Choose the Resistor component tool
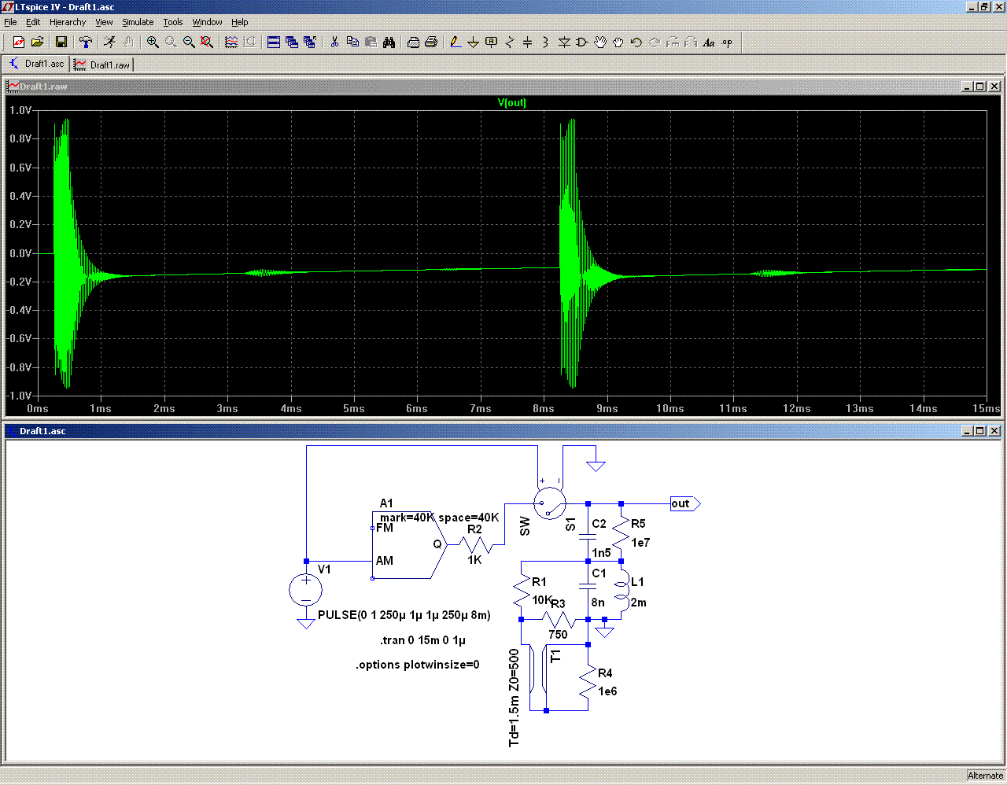Screen dimensions: 1007x785 click(509, 42)
